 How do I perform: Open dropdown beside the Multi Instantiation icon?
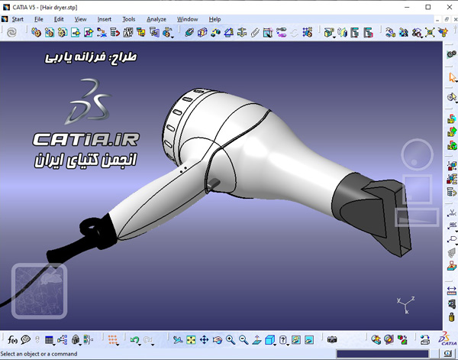173,37
